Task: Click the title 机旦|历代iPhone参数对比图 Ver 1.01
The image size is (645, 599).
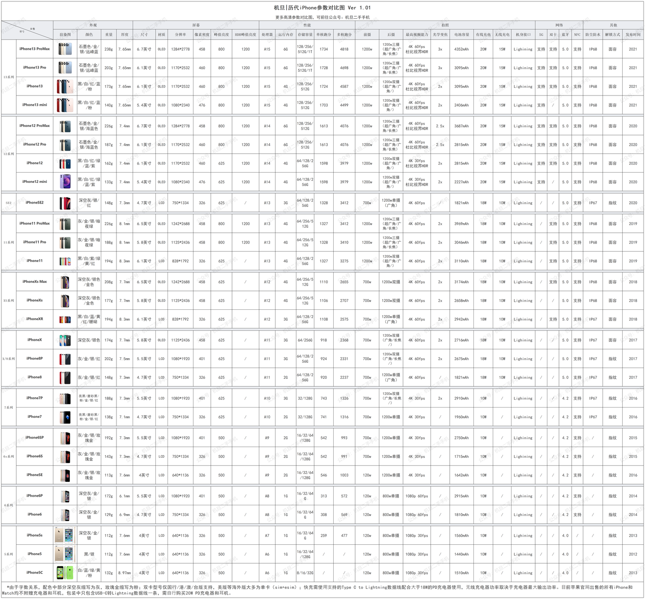Action: [x=322, y=8]
